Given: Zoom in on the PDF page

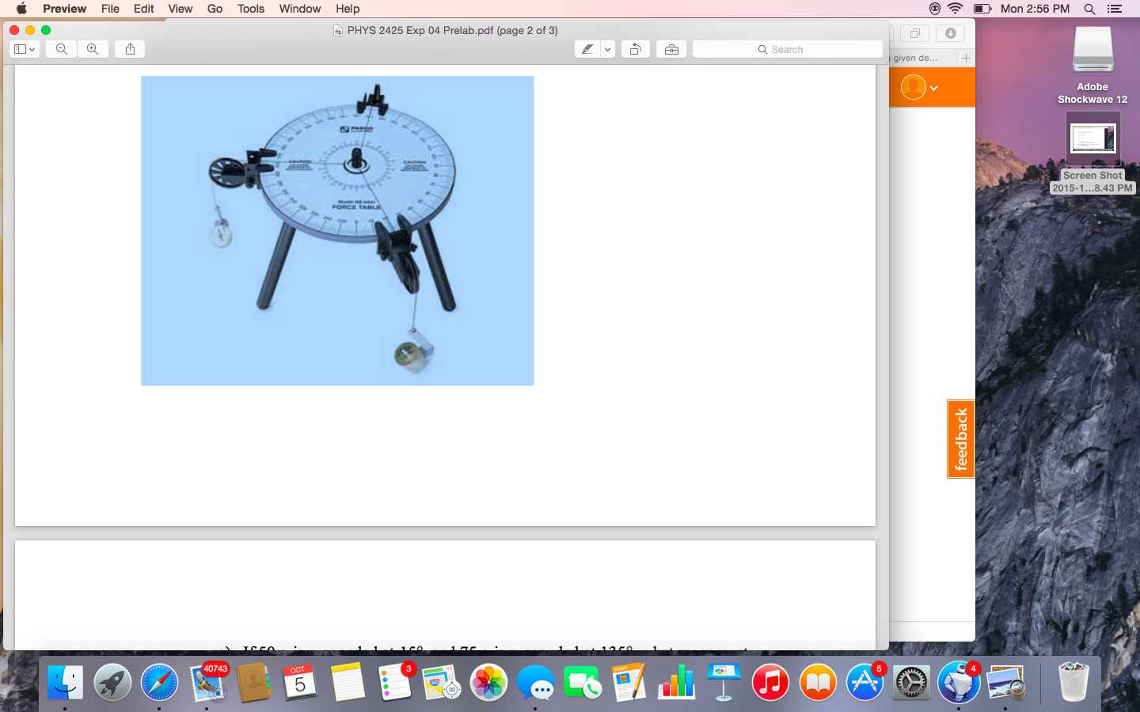Looking at the screenshot, I should [93, 48].
